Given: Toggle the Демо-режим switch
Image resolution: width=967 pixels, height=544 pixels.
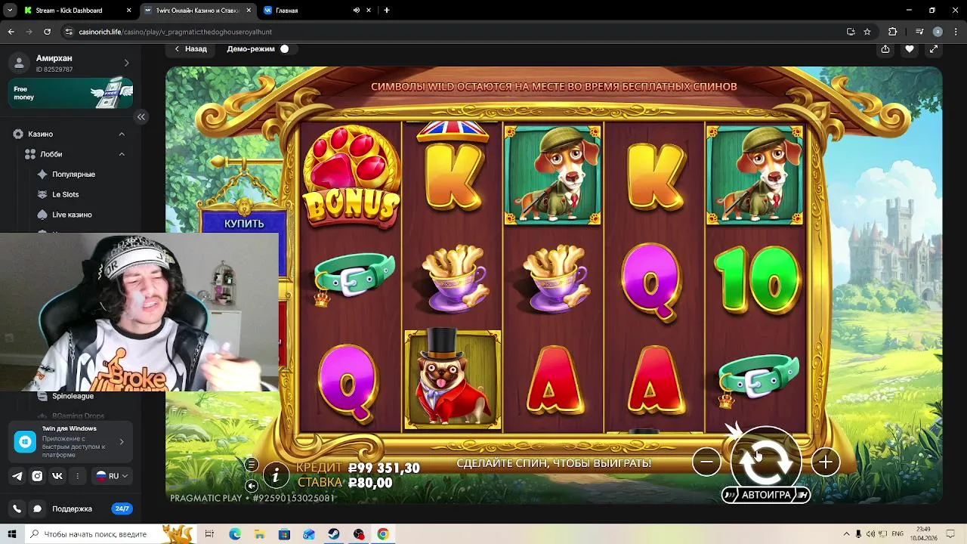Looking at the screenshot, I should click(x=284, y=48).
